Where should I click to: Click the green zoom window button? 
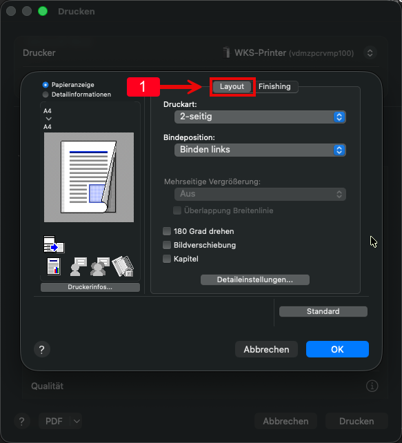pyautogui.click(x=43, y=11)
